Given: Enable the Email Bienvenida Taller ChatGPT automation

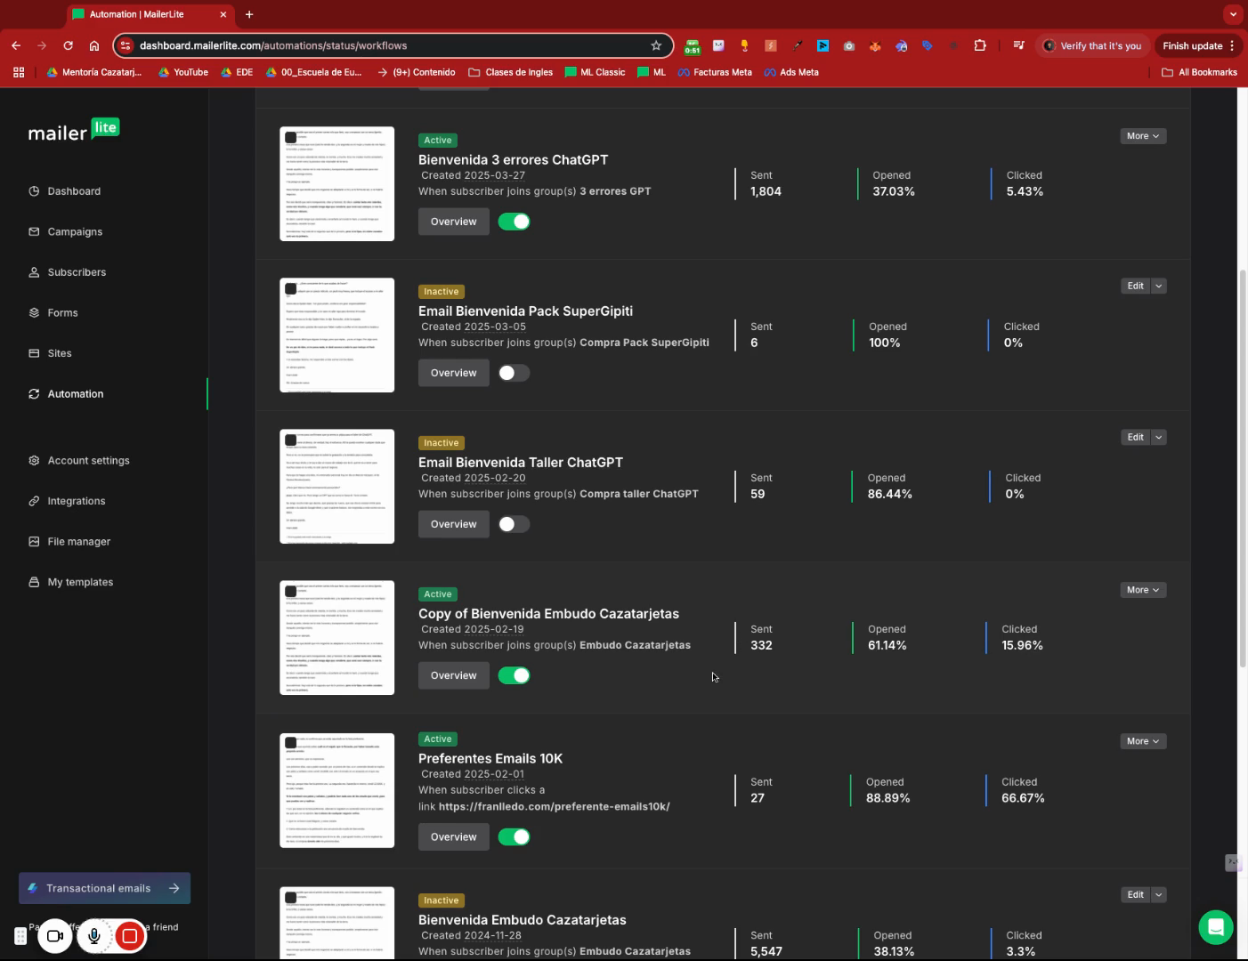Looking at the screenshot, I should tap(514, 524).
